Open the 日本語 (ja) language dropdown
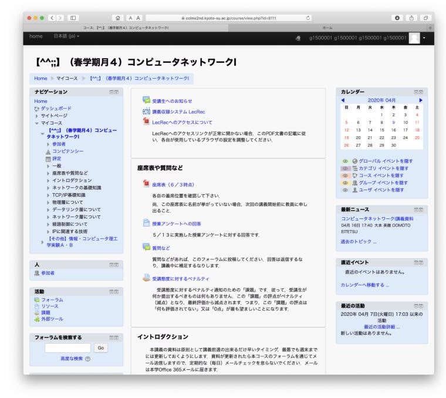 (66, 36)
